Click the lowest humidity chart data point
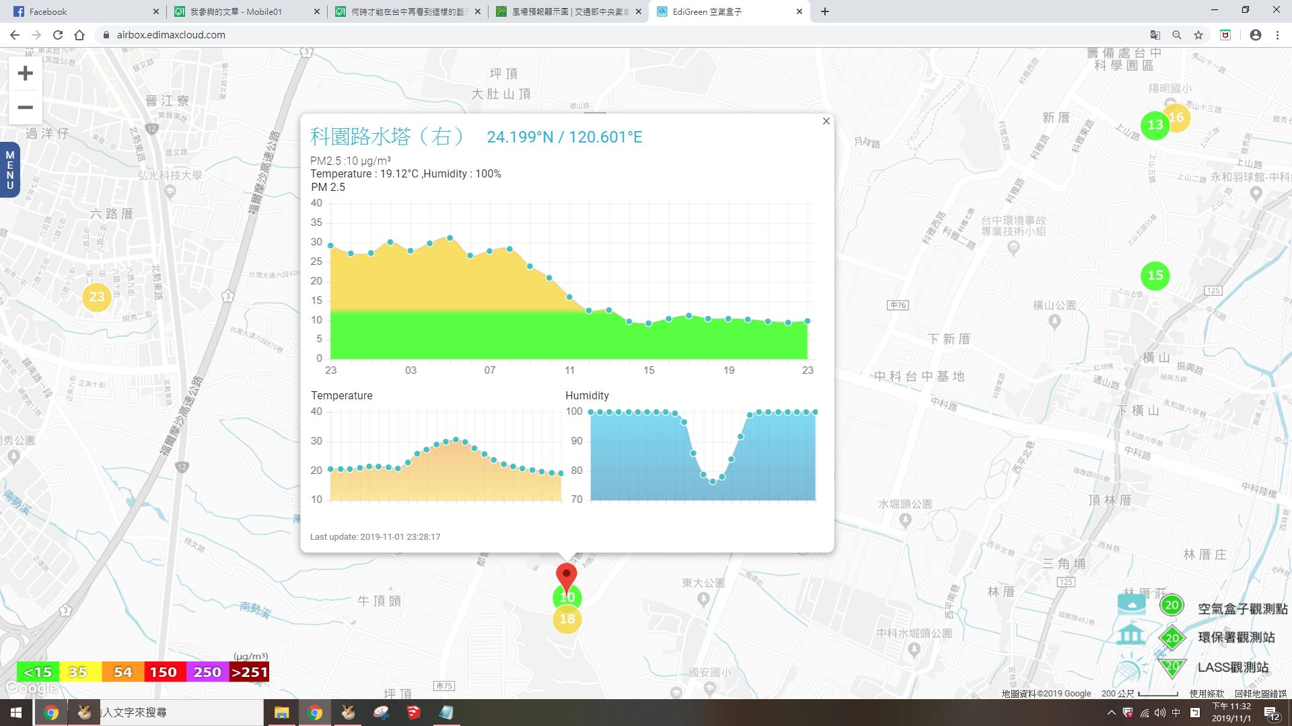The height and width of the screenshot is (726, 1292). tap(713, 481)
